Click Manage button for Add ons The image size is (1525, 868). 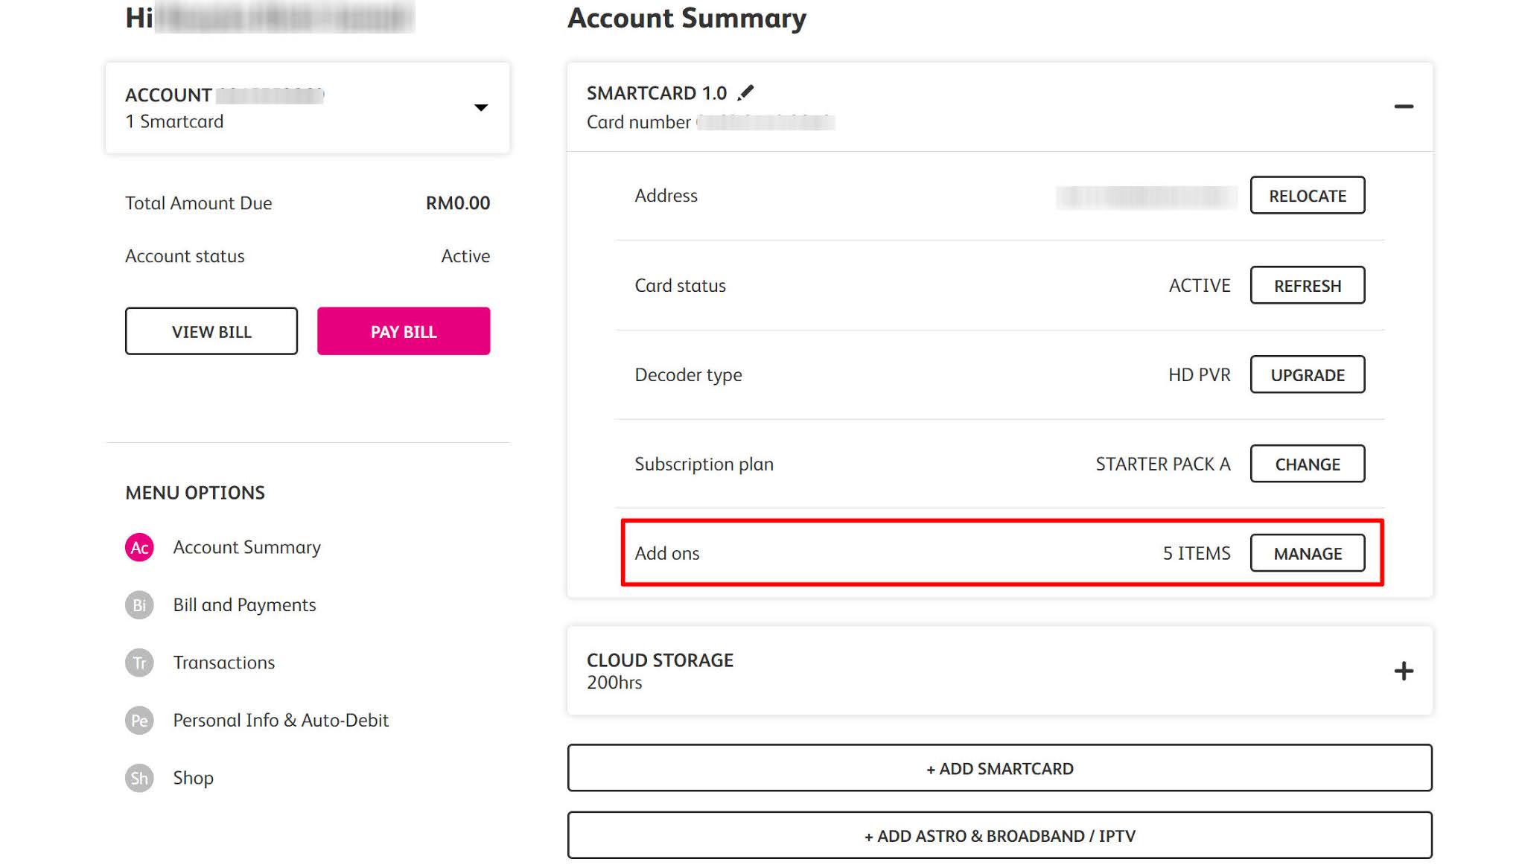coord(1307,553)
